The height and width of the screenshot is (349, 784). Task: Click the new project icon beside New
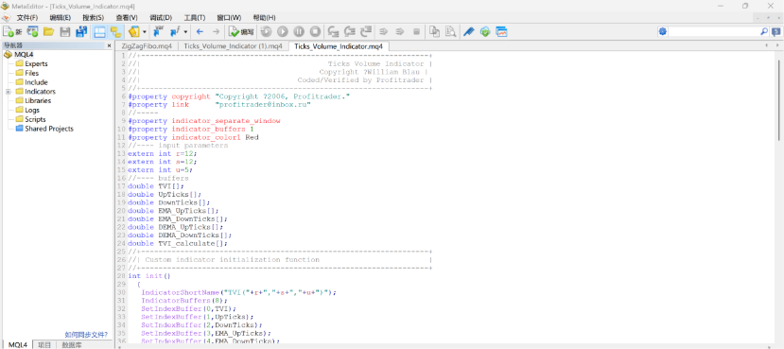[x=32, y=31]
